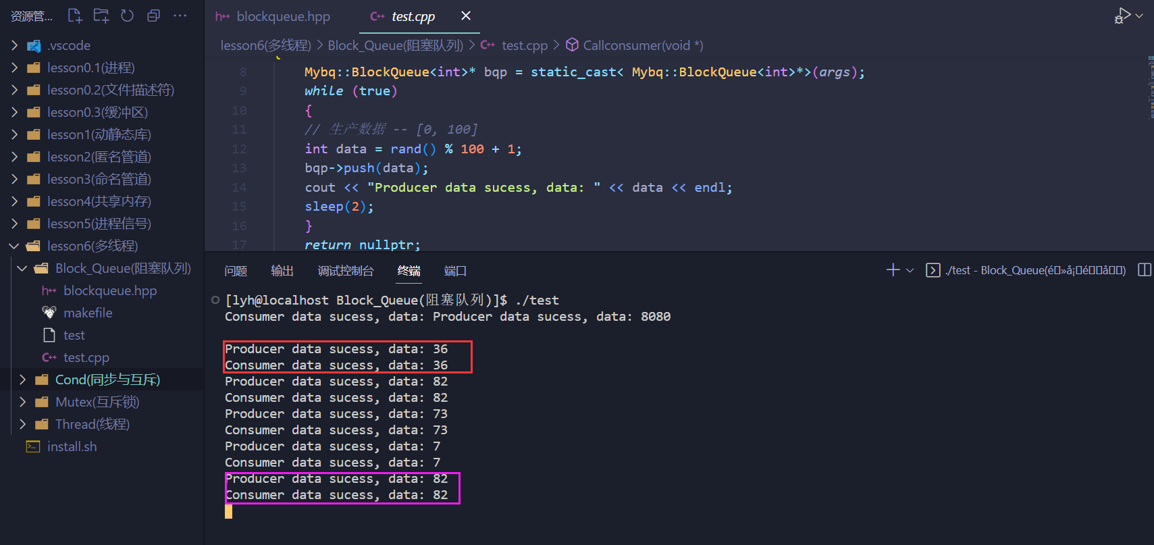Open the 输出 (Output) panel tab

[x=282, y=271]
